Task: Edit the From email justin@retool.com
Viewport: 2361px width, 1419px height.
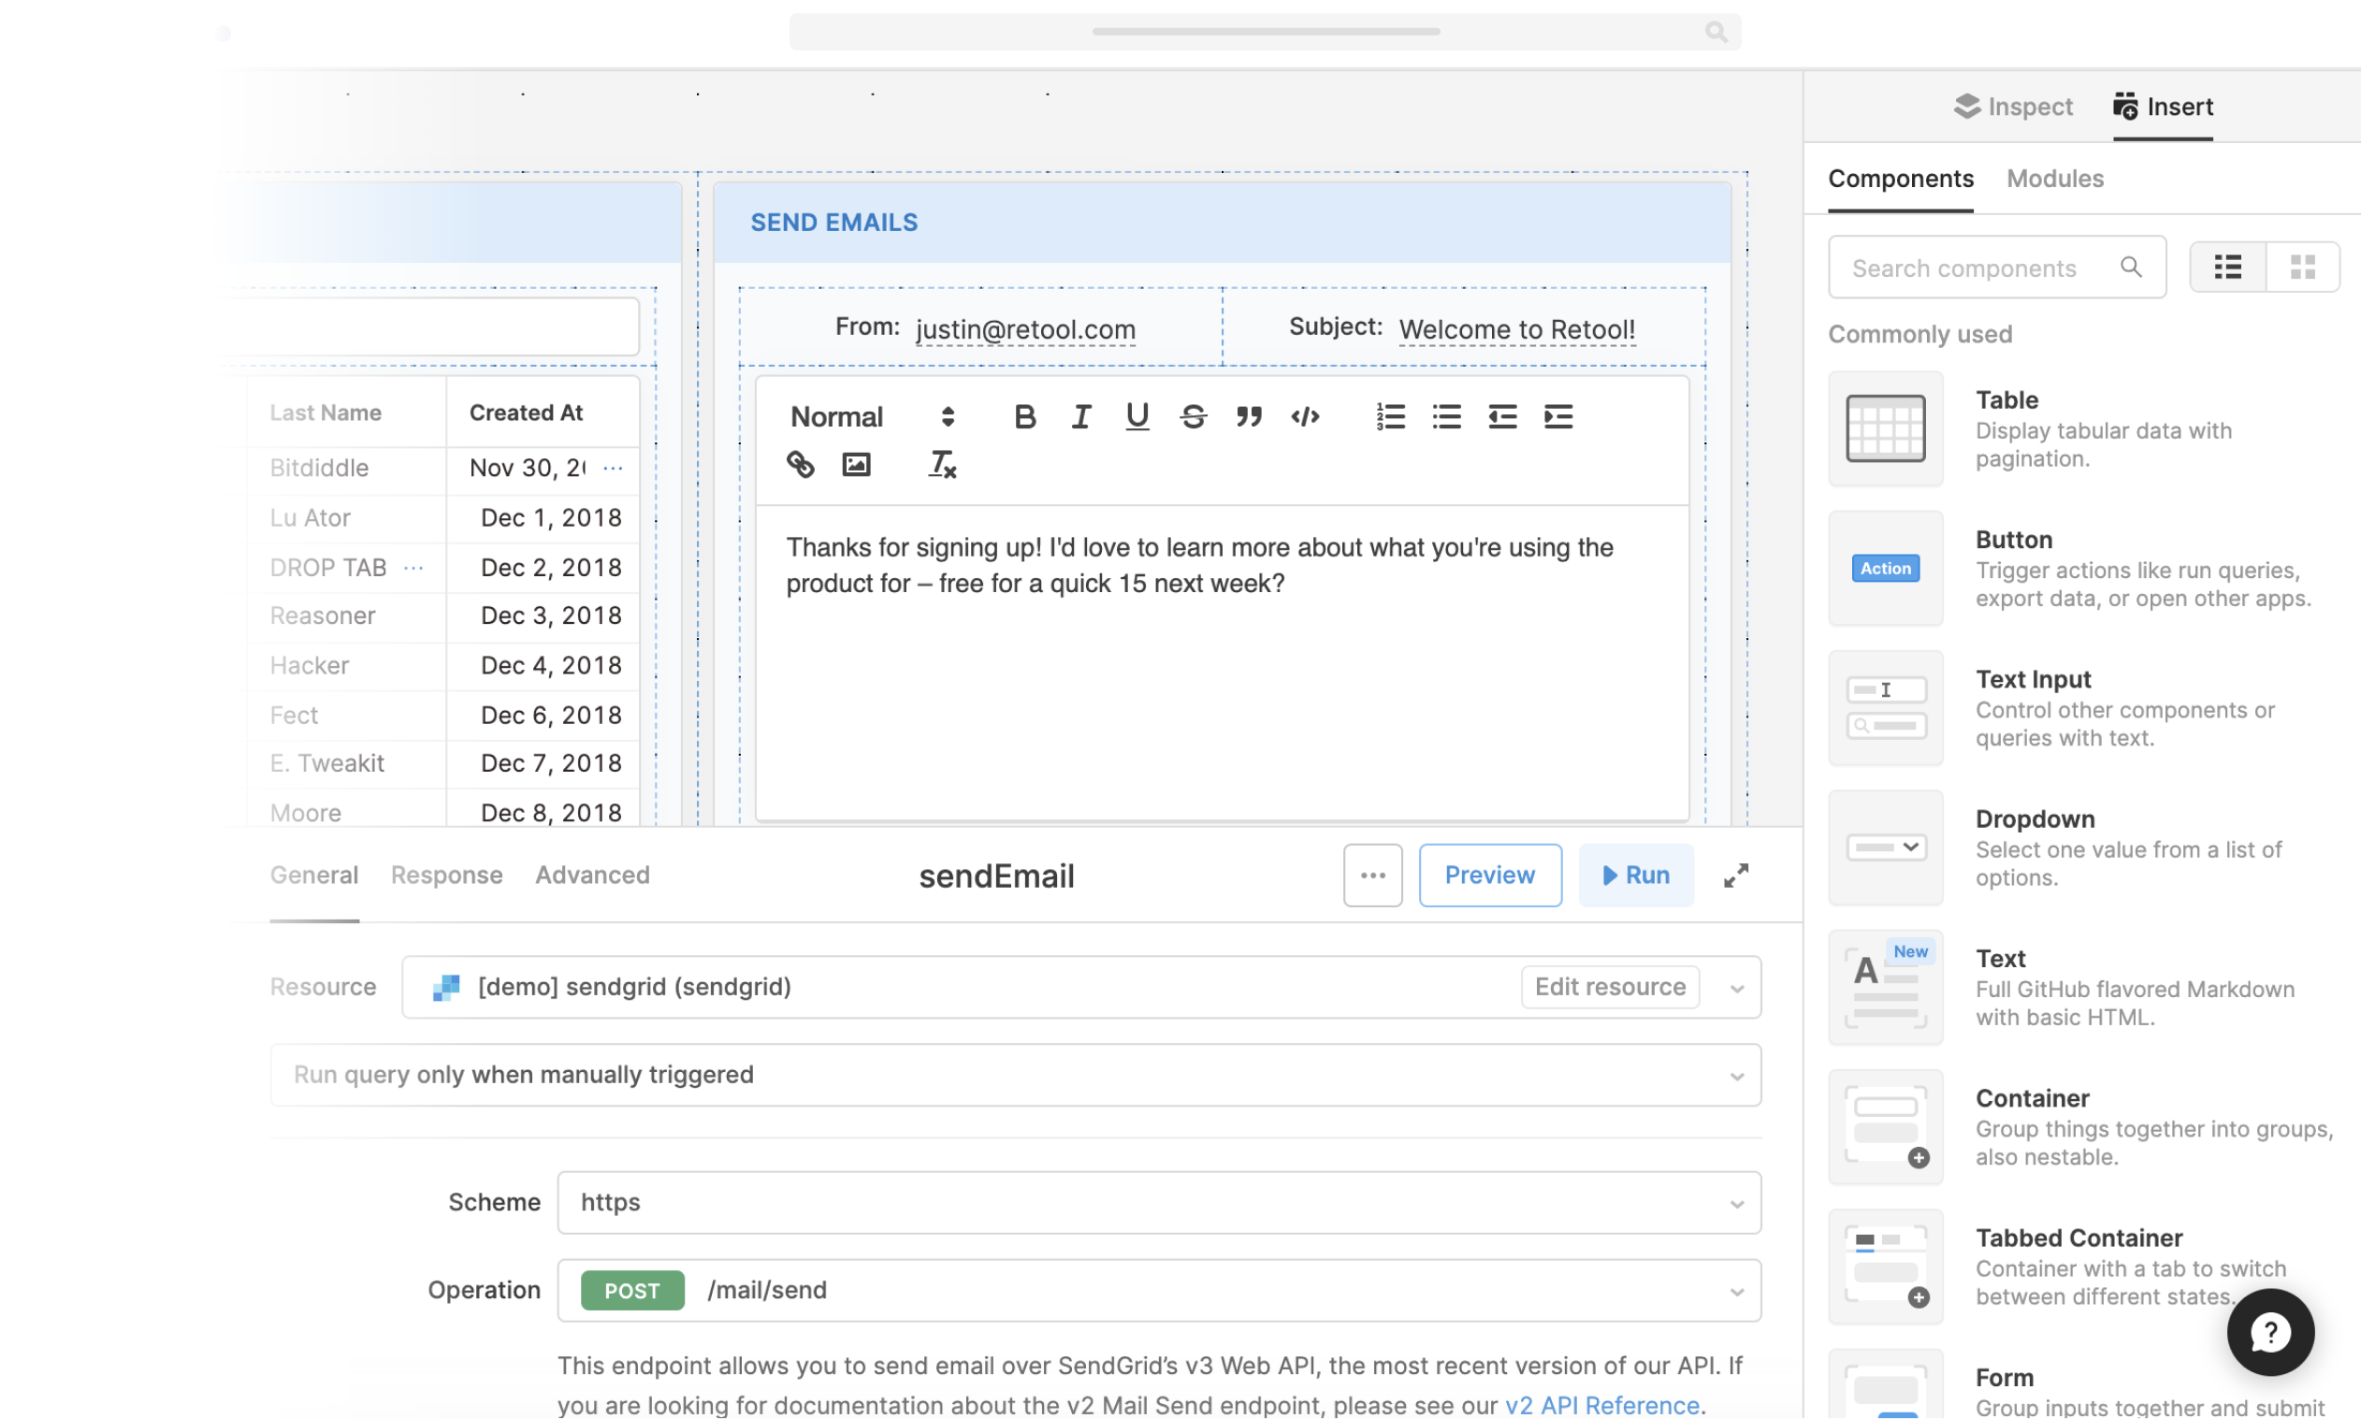Action: [x=1025, y=329]
